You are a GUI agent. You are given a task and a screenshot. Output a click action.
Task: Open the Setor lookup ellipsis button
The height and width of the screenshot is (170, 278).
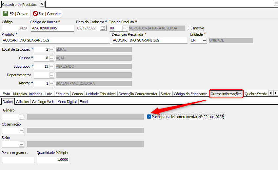[22, 144]
